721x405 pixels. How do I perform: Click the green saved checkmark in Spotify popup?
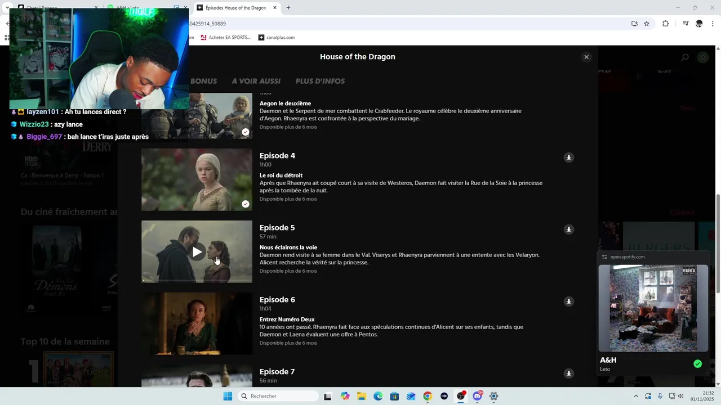pyautogui.click(x=697, y=364)
